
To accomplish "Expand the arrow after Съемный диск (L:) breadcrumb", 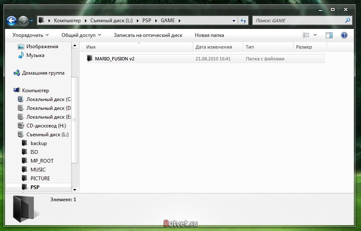I will point(137,21).
